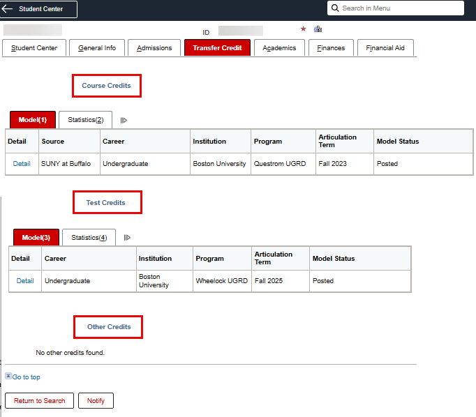Image resolution: width=476 pixels, height=417 pixels.
Task: Switch to Statistics(2) tab under Course Credits
Action: click(x=86, y=120)
